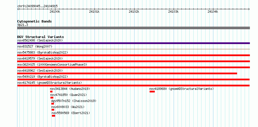Select the gray 9p21.3 cytogenetic band bar
The width and height of the screenshot is (258, 127).
(133, 28)
